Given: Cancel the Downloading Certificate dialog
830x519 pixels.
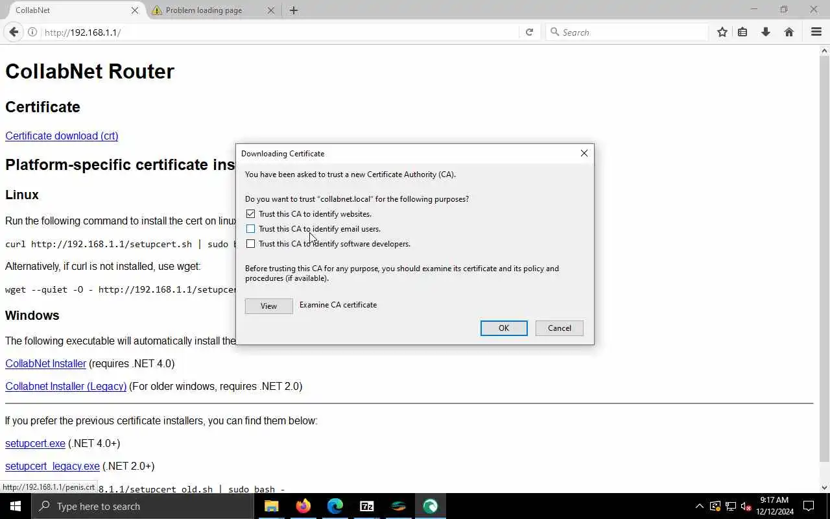Looking at the screenshot, I should coord(559,328).
